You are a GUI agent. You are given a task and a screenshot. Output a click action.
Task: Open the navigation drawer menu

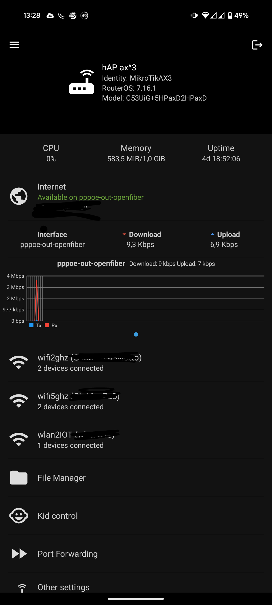point(14,45)
